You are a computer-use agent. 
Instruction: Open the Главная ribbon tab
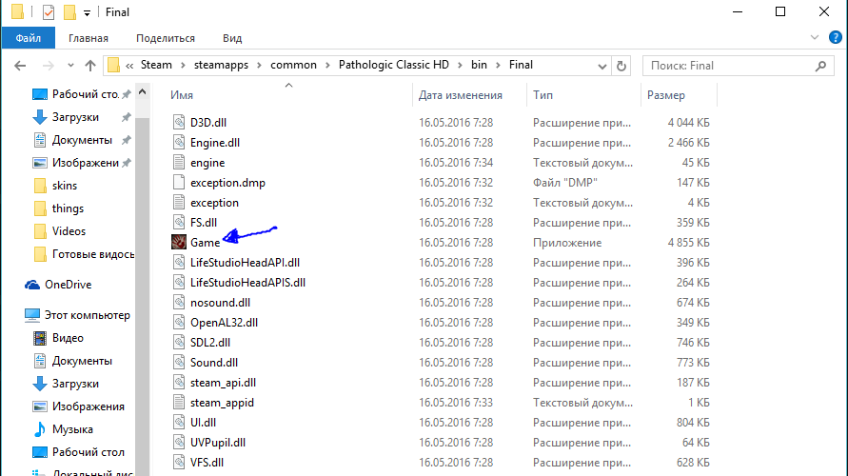(89, 38)
